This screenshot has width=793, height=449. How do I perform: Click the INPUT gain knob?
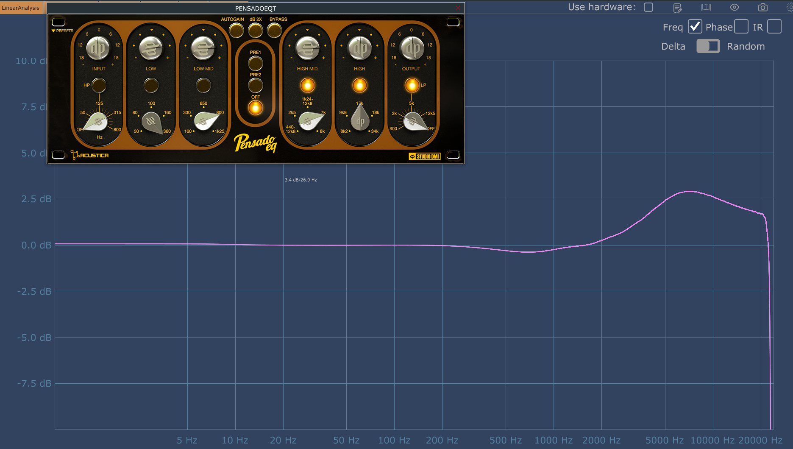[98, 48]
